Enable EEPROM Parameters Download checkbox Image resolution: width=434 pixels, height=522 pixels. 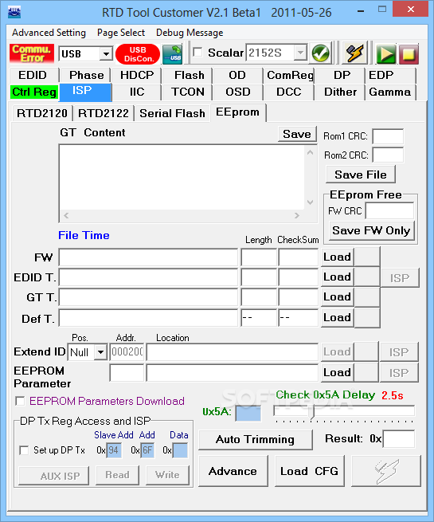coord(20,401)
